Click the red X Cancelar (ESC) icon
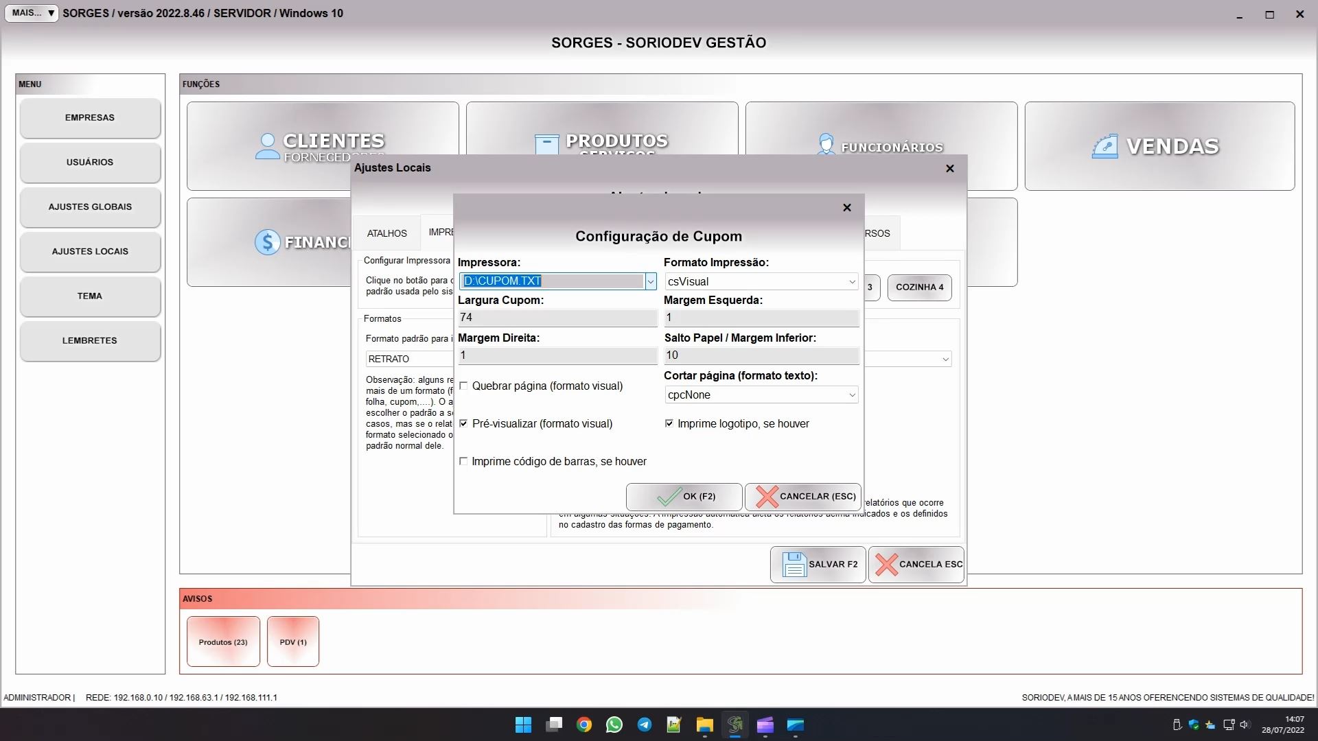 point(767,497)
